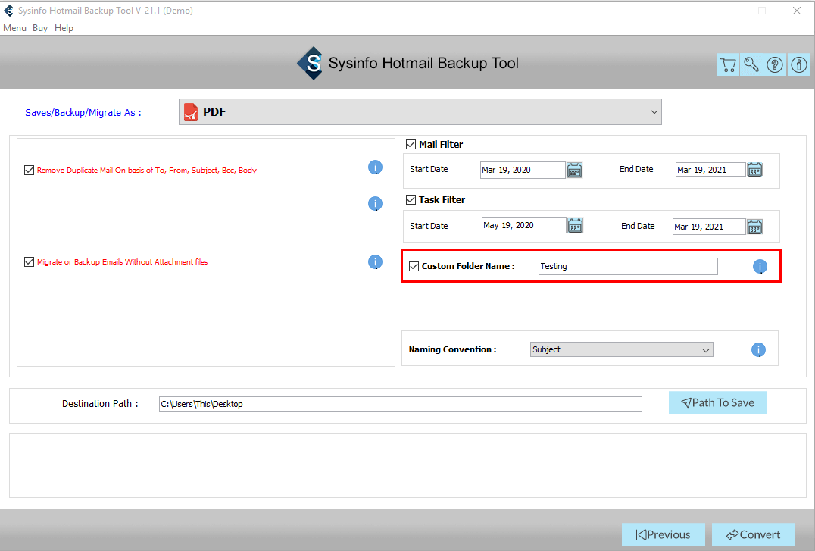Click the Custom Folder Name text field
The height and width of the screenshot is (551, 815).
pyautogui.click(x=628, y=266)
